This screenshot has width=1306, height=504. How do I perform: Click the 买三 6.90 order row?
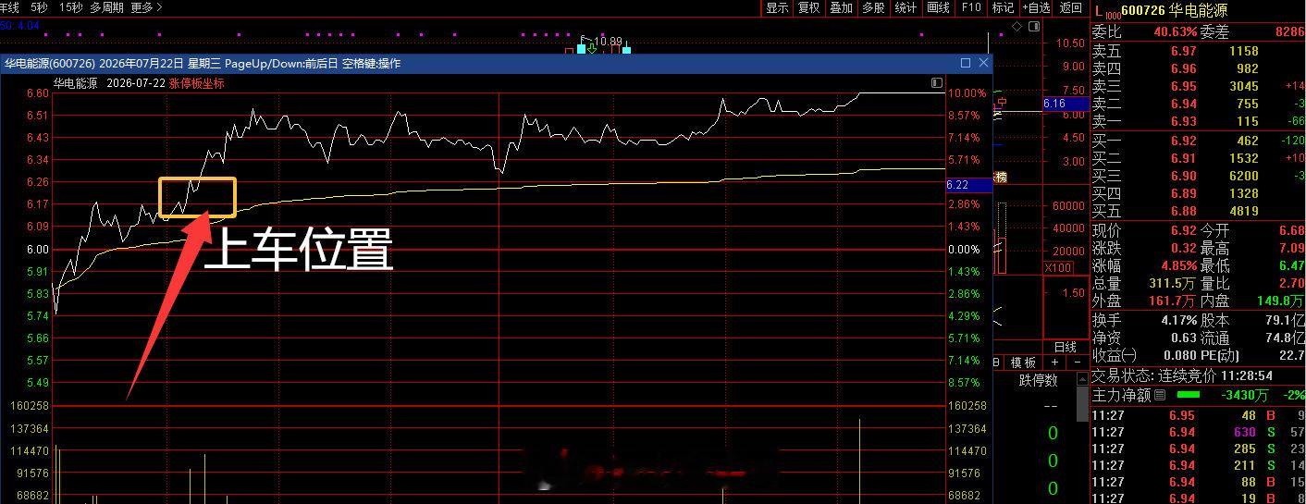click(1198, 176)
